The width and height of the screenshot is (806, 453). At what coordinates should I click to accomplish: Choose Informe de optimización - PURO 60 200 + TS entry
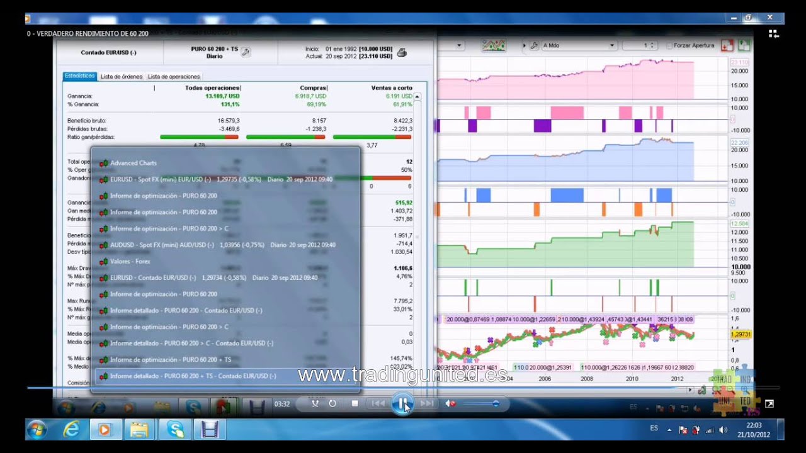(227, 359)
